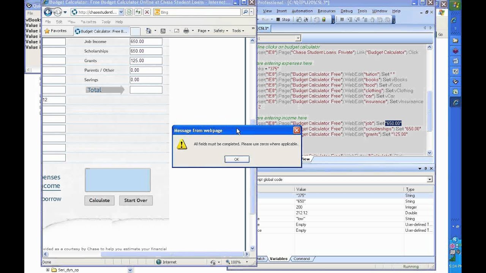Viewport: 486px width, 273px height.
Task: Click OK in the Message from webpage dialog
Action: [237, 159]
